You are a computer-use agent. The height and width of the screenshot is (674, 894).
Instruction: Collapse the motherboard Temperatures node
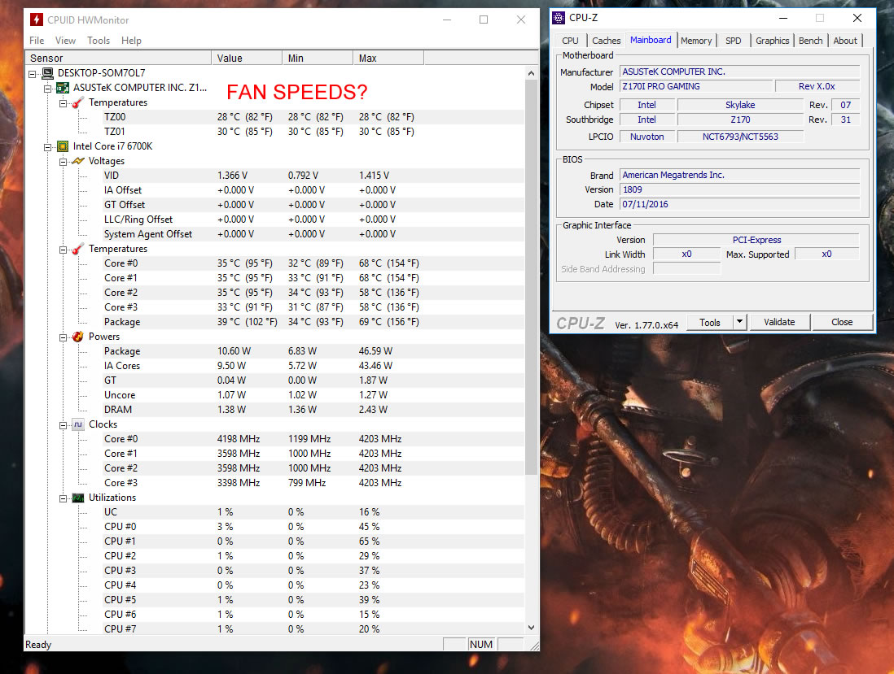pyautogui.click(x=64, y=103)
